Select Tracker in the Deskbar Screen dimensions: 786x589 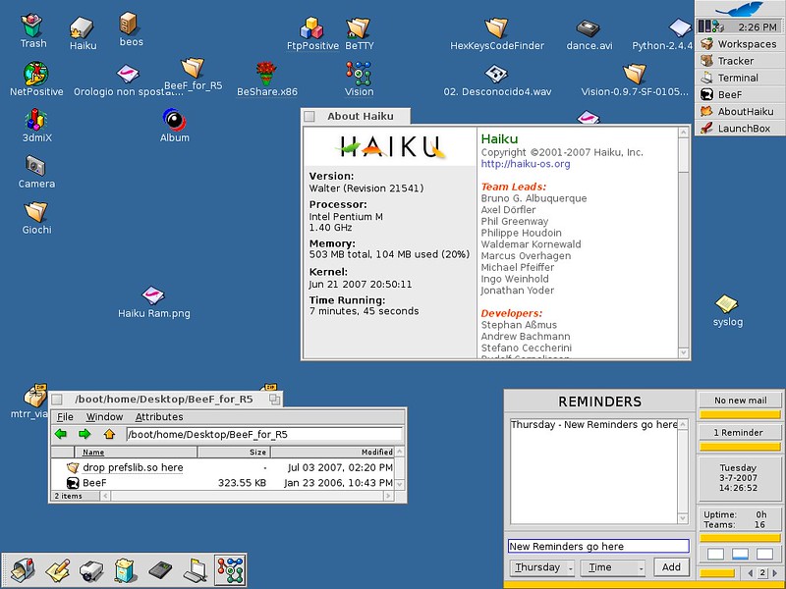point(740,61)
